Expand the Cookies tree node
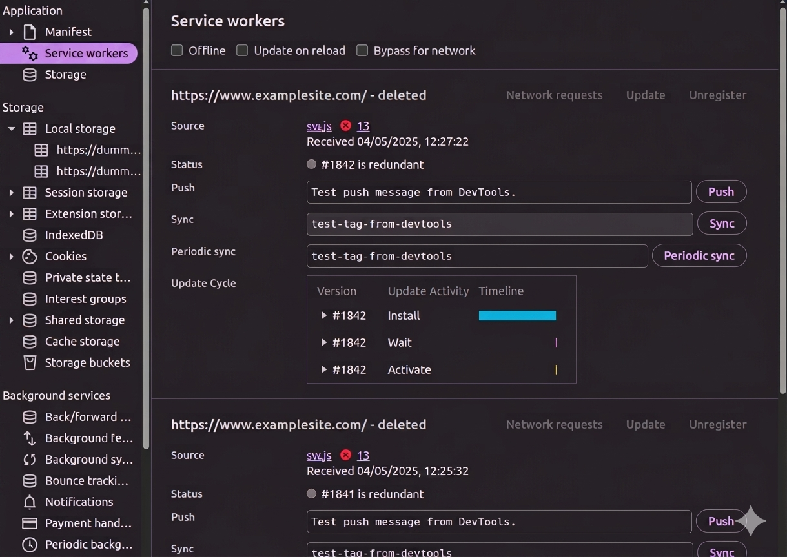787x557 pixels. [x=11, y=256]
